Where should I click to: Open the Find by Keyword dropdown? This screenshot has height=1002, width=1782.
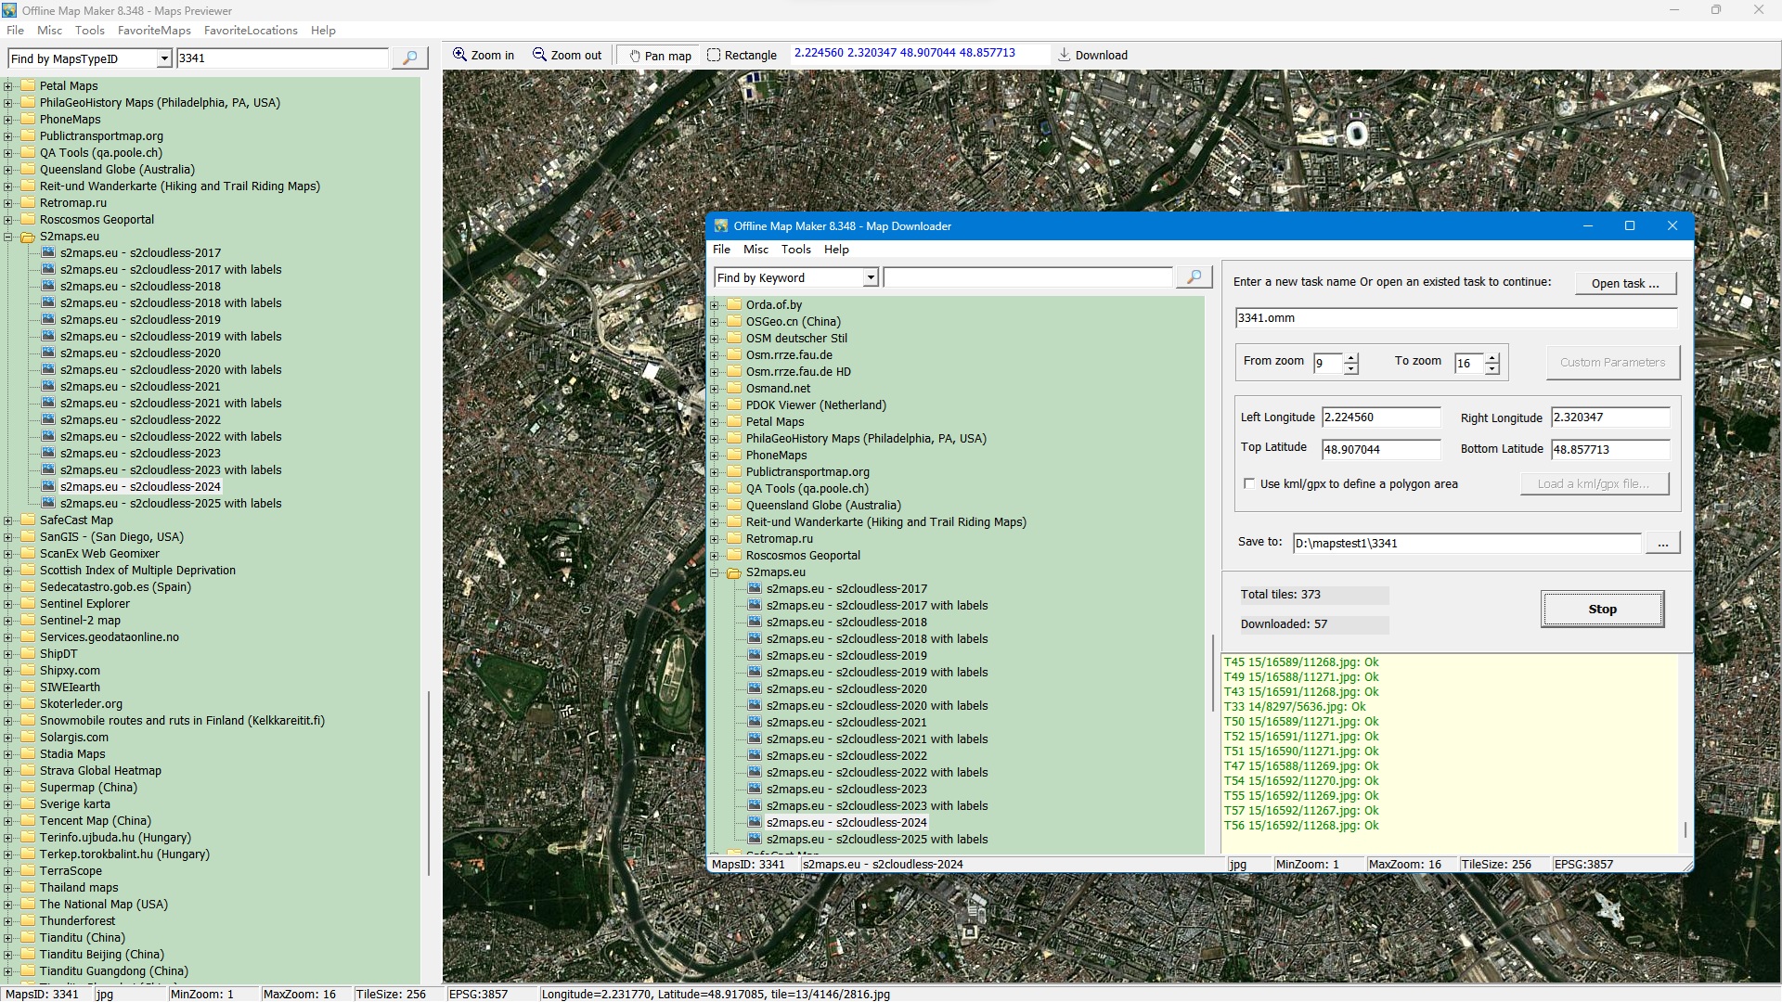(871, 277)
